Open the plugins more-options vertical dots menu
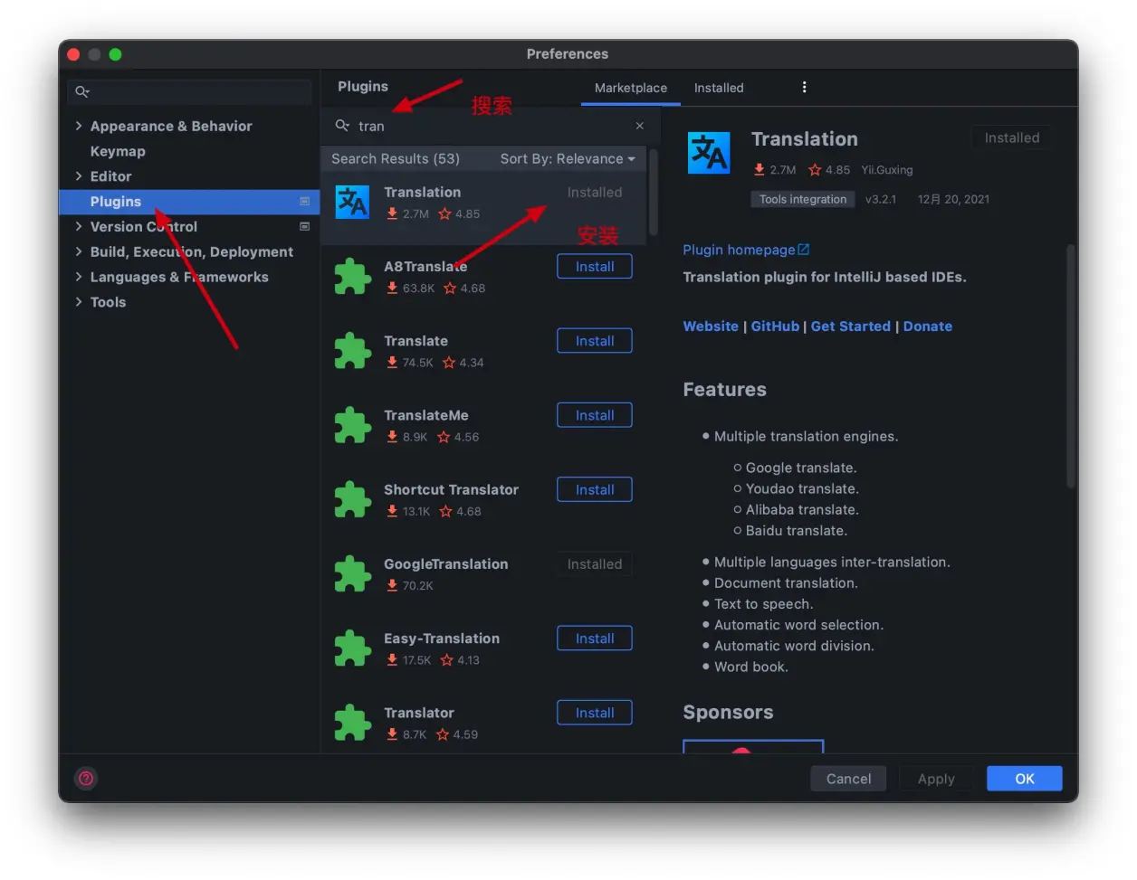This screenshot has width=1137, height=880. pyautogui.click(x=804, y=87)
